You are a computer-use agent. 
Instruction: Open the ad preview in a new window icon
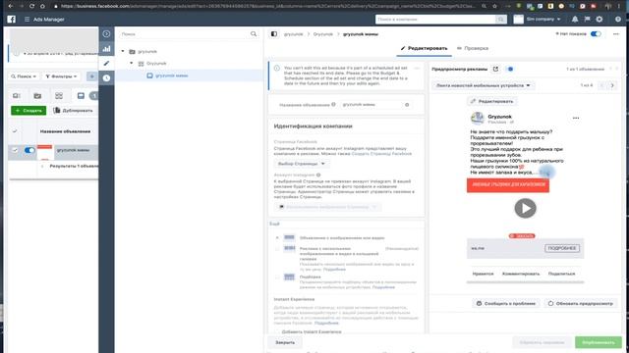tap(495, 69)
